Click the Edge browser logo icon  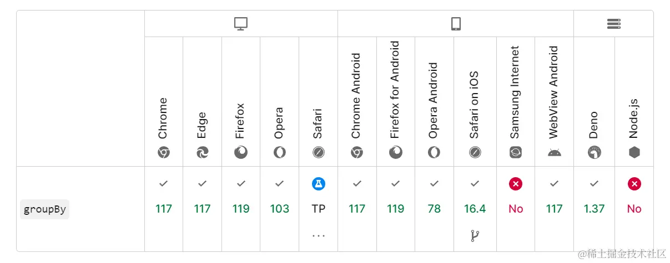tap(202, 152)
